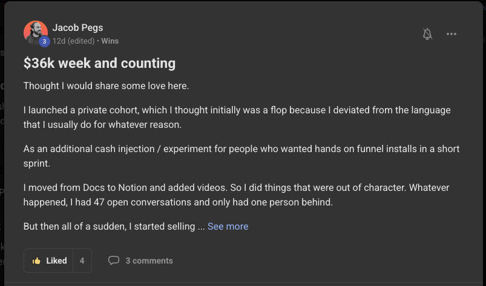Open the 3 comments link
The height and width of the screenshot is (286, 486).
point(149,261)
